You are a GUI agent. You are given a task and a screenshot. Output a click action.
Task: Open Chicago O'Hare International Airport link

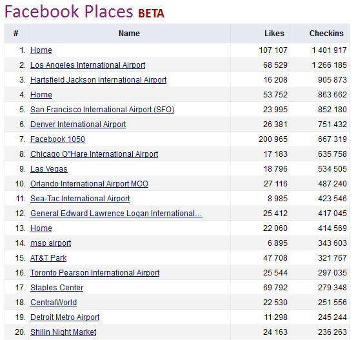(x=94, y=154)
